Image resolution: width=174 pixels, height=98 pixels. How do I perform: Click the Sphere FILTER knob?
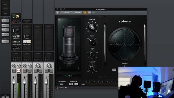click(92, 42)
